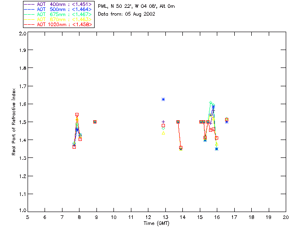Screen dimensions: 294x235
Task: Select the isolated blue asterisk point near 1.62
Action: coord(164,99)
